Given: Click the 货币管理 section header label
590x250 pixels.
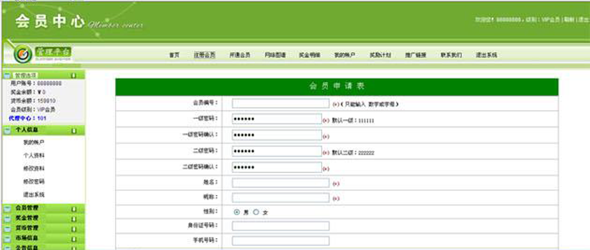Looking at the screenshot, I should pyautogui.click(x=27, y=228).
